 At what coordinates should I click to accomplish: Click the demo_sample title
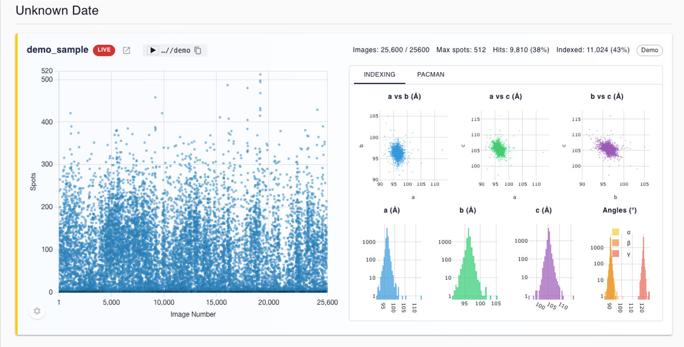click(x=57, y=50)
